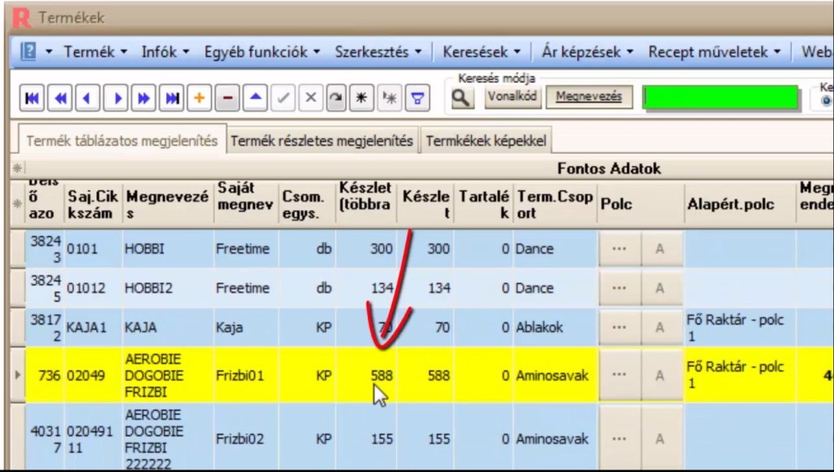This screenshot has width=834, height=472.
Task: Select the radio button at the far right
Action: click(x=826, y=101)
